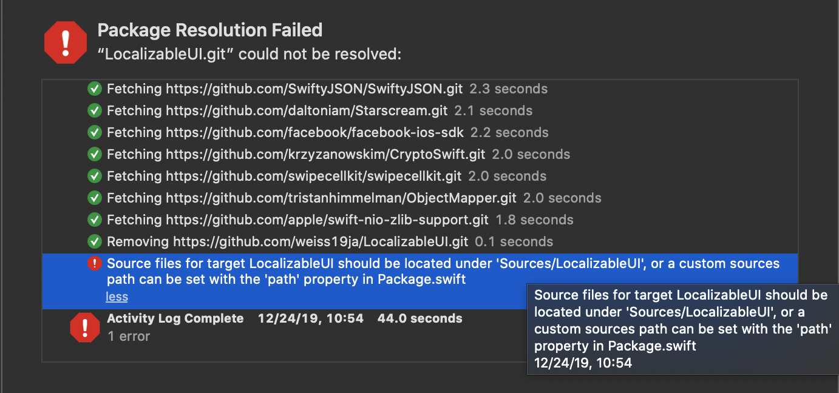The height and width of the screenshot is (393, 839).
Task: Click the '1 error' count text
Action: [x=129, y=336]
